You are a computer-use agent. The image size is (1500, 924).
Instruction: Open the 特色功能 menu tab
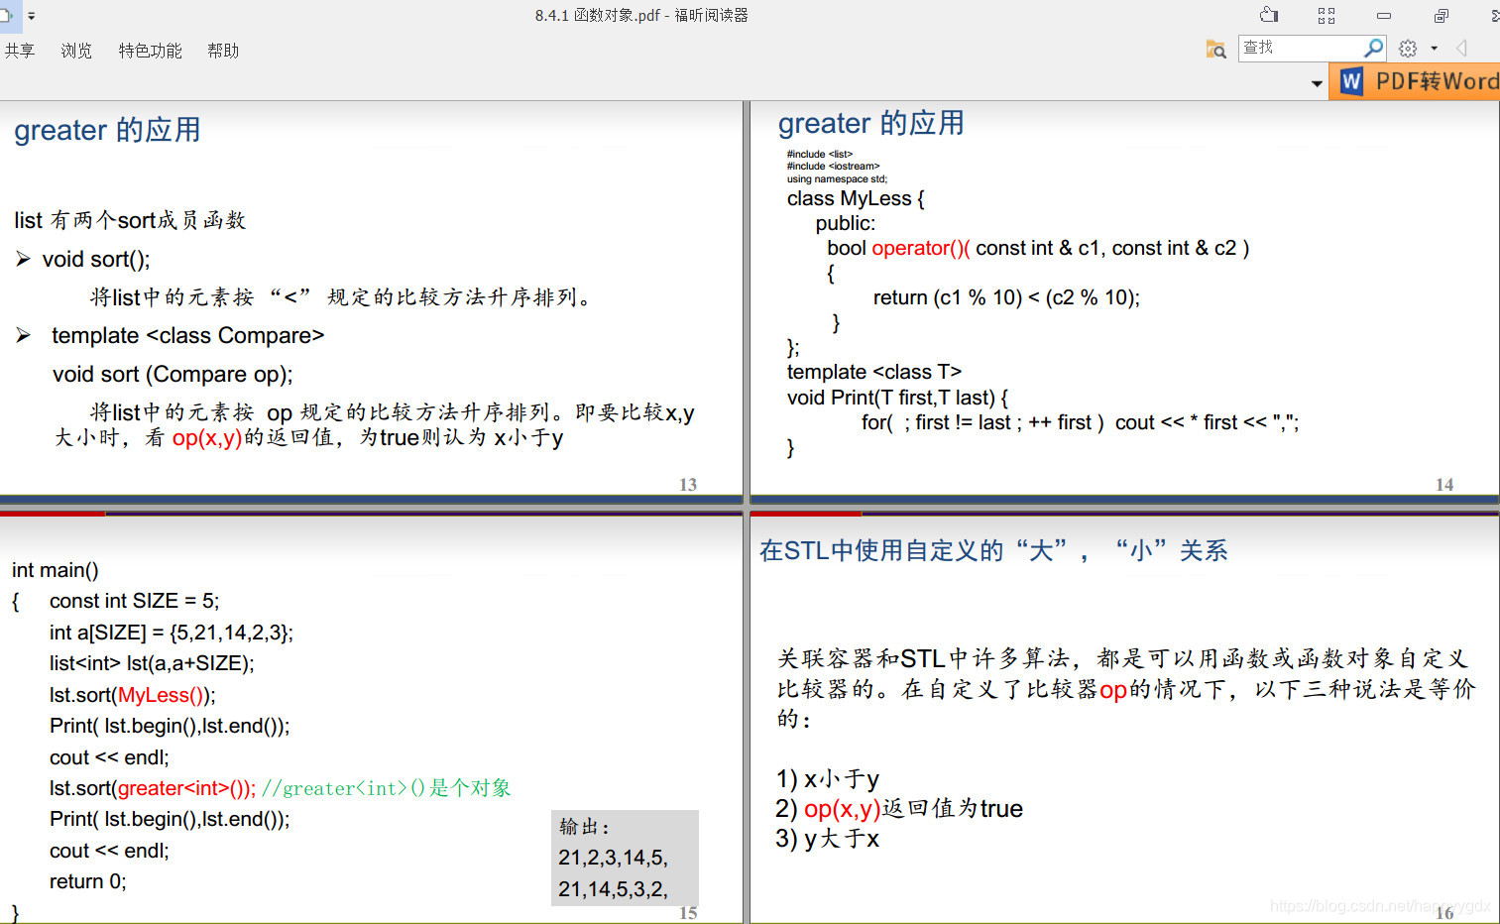coord(150,51)
